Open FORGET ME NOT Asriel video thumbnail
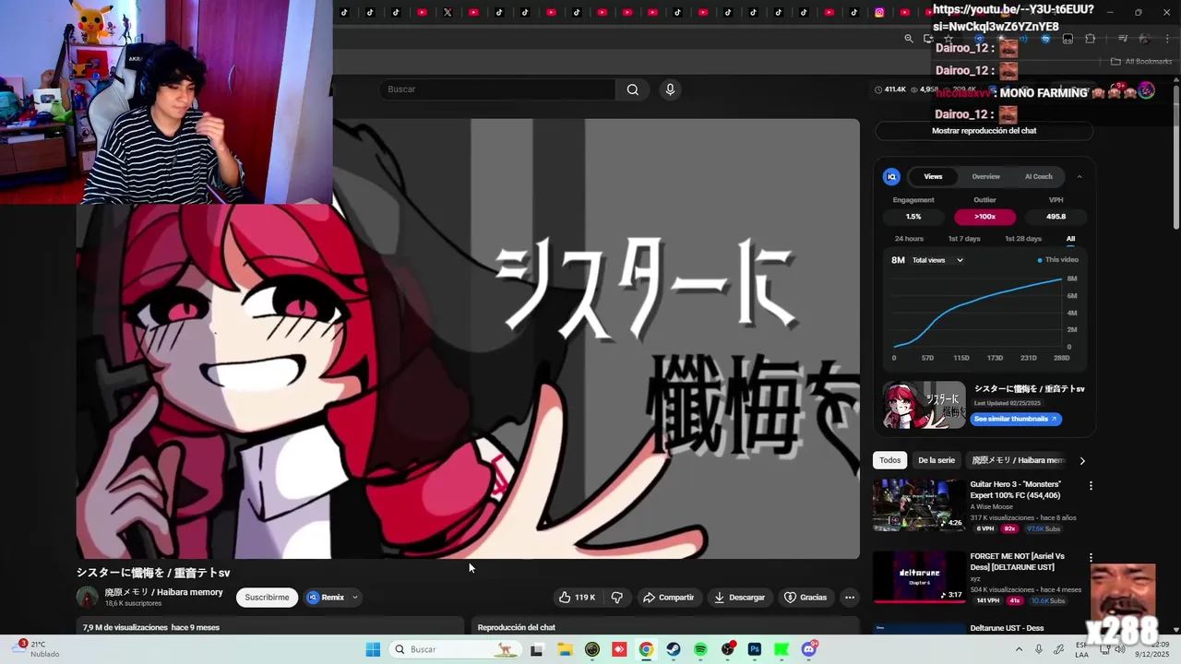Image resolution: width=1181 pixels, height=664 pixels. (x=918, y=577)
